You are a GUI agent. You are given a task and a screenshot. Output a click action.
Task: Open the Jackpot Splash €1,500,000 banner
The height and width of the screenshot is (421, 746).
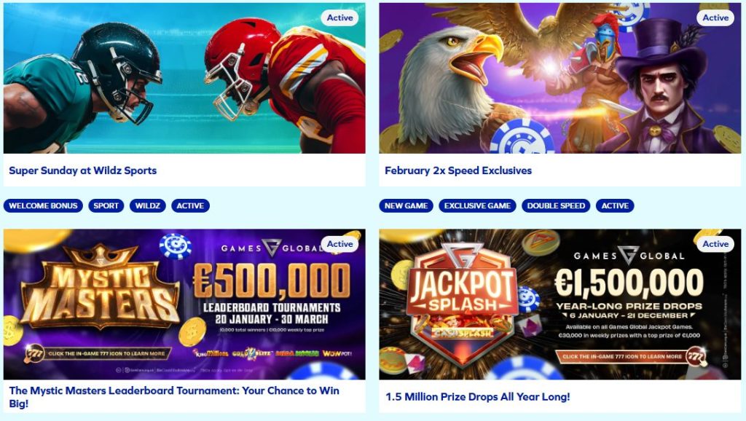(560, 304)
